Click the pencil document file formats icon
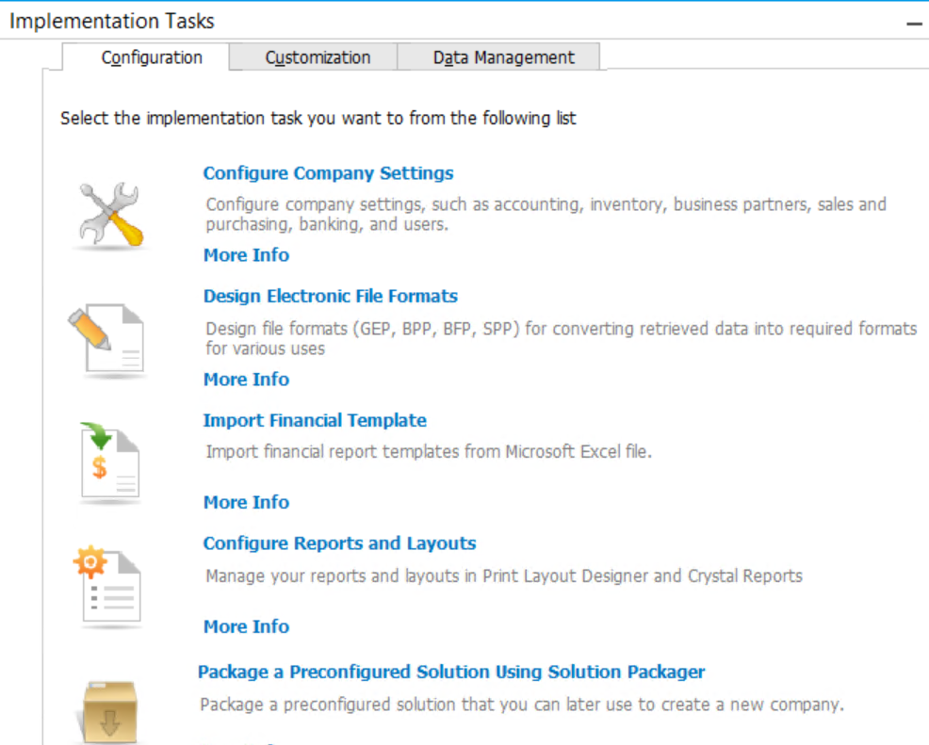This screenshot has height=745, width=929. point(107,339)
